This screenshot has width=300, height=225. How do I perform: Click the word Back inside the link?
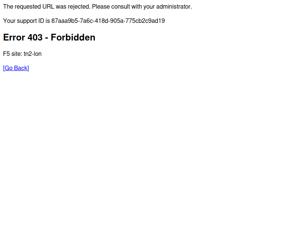point(21,68)
